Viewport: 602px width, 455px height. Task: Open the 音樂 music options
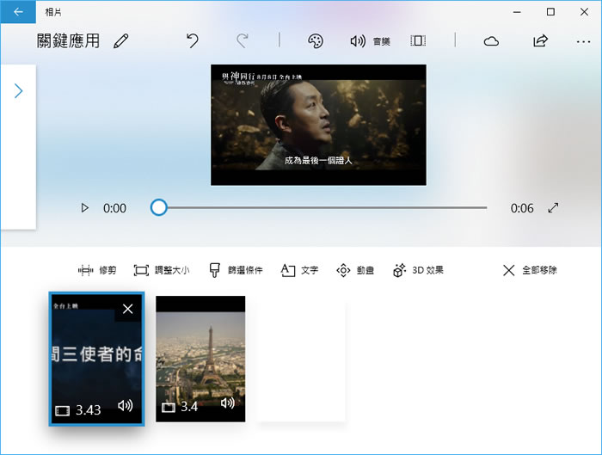370,40
